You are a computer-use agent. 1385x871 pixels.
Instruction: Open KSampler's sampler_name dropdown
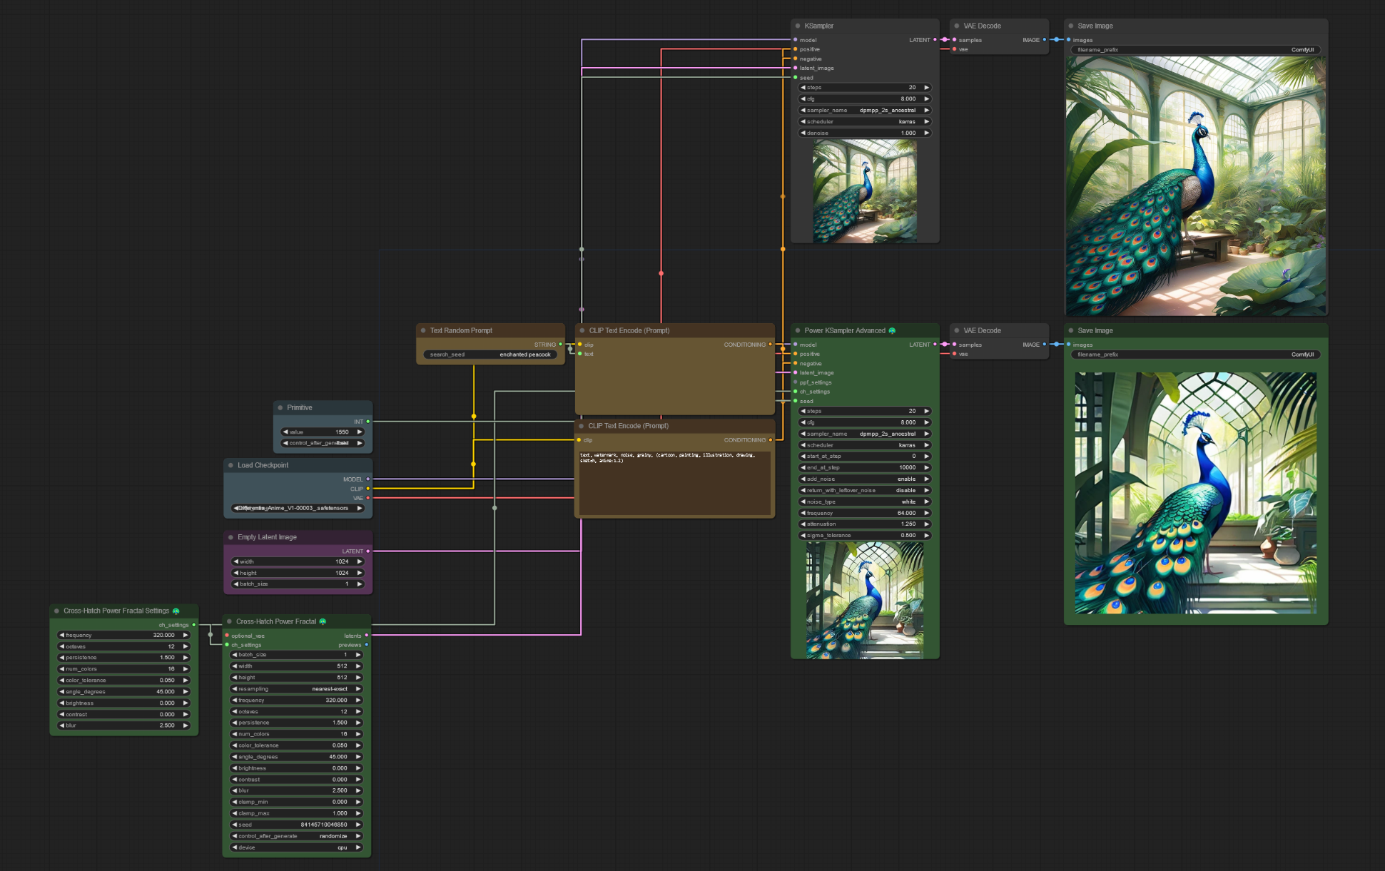[x=864, y=110]
